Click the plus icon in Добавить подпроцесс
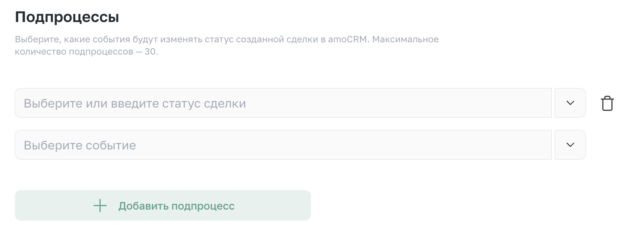Image resolution: width=633 pixels, height=232 pixels. 100,206
